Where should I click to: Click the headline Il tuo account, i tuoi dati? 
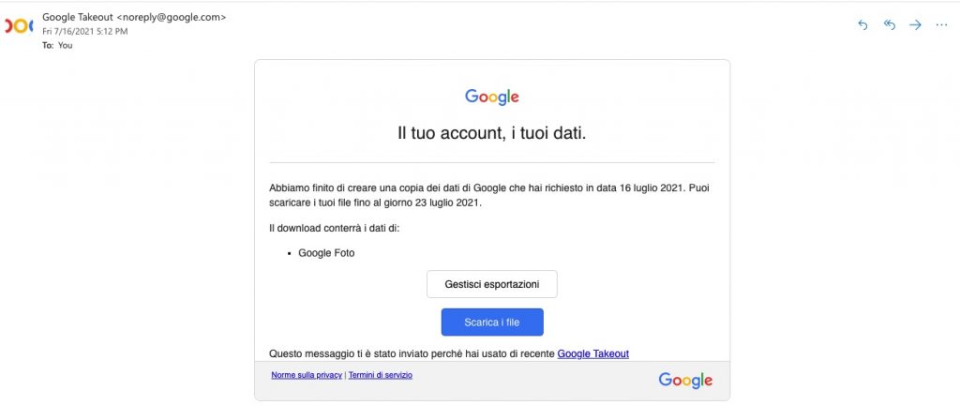(x=491, y=133)
